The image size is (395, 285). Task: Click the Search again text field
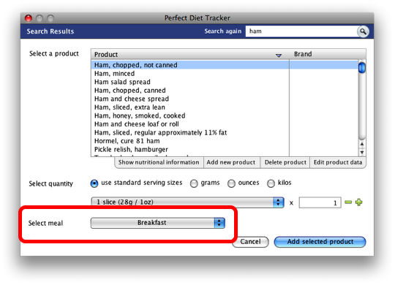click(x=301, y=31)
